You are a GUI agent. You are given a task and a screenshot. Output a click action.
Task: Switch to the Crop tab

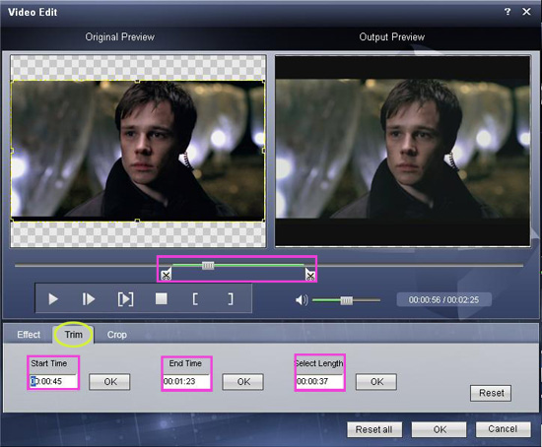point(117,335)
